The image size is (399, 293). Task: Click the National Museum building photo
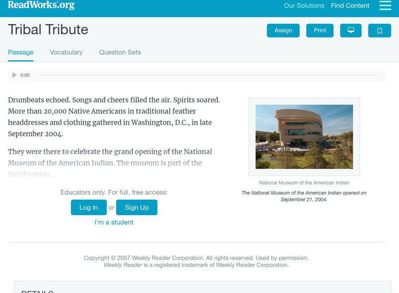pyautogui.click(x=304, y=137)
